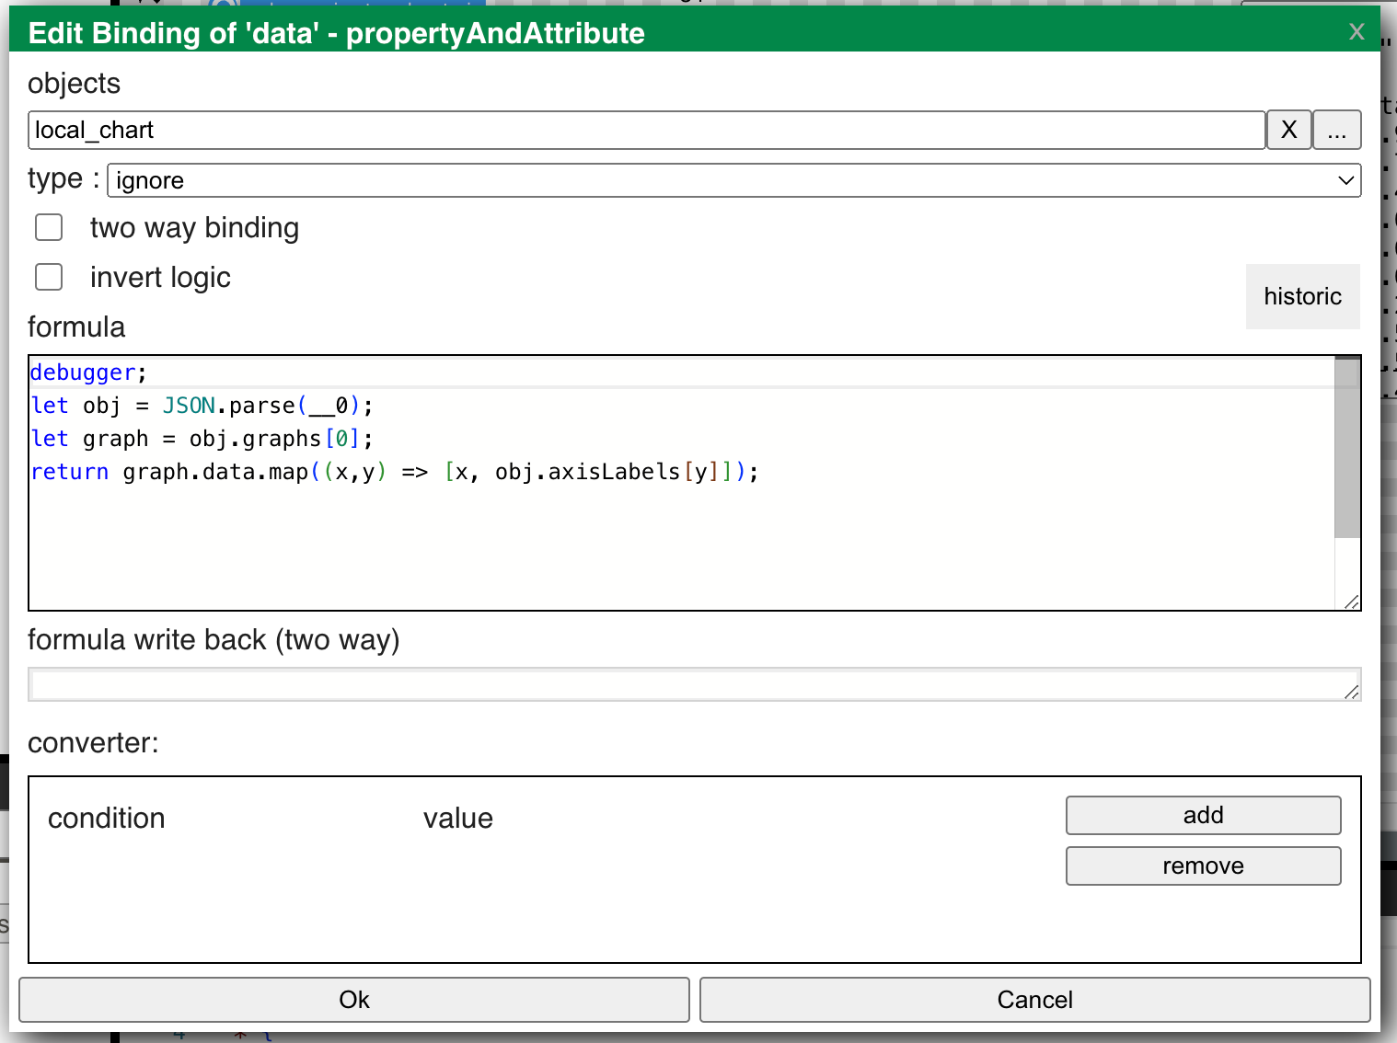
Task: Open the type dropdown showing ignore
Action: click(734, 180)
